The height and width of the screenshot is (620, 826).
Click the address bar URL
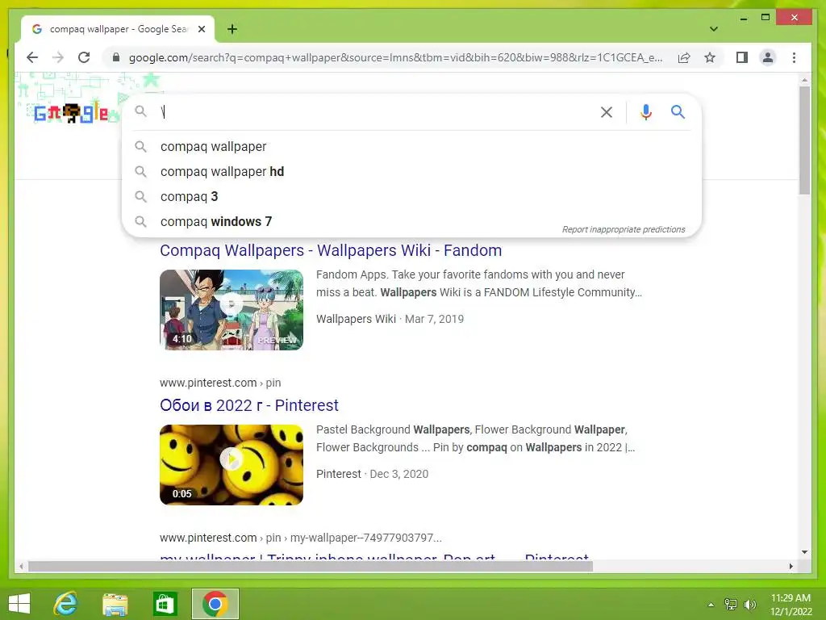[395, 57]
